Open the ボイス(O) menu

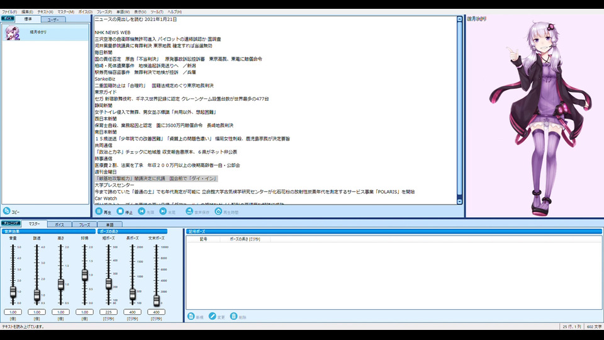[86, 12]
